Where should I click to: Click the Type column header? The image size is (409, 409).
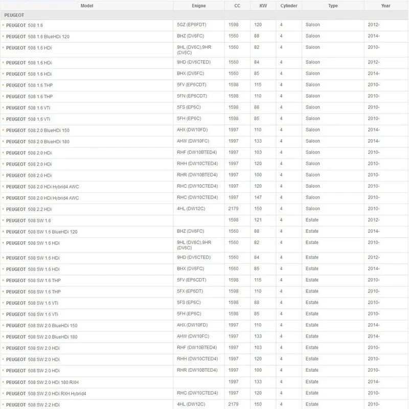[333, 6]
